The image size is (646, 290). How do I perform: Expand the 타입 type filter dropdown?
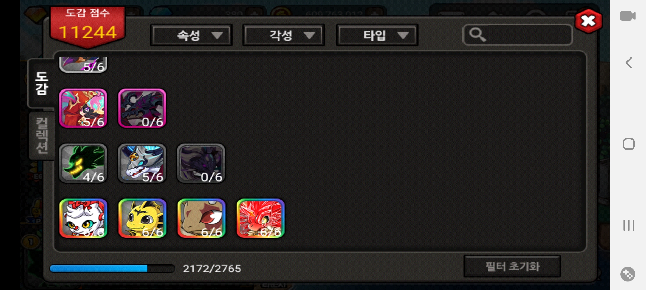coord(377,35)
